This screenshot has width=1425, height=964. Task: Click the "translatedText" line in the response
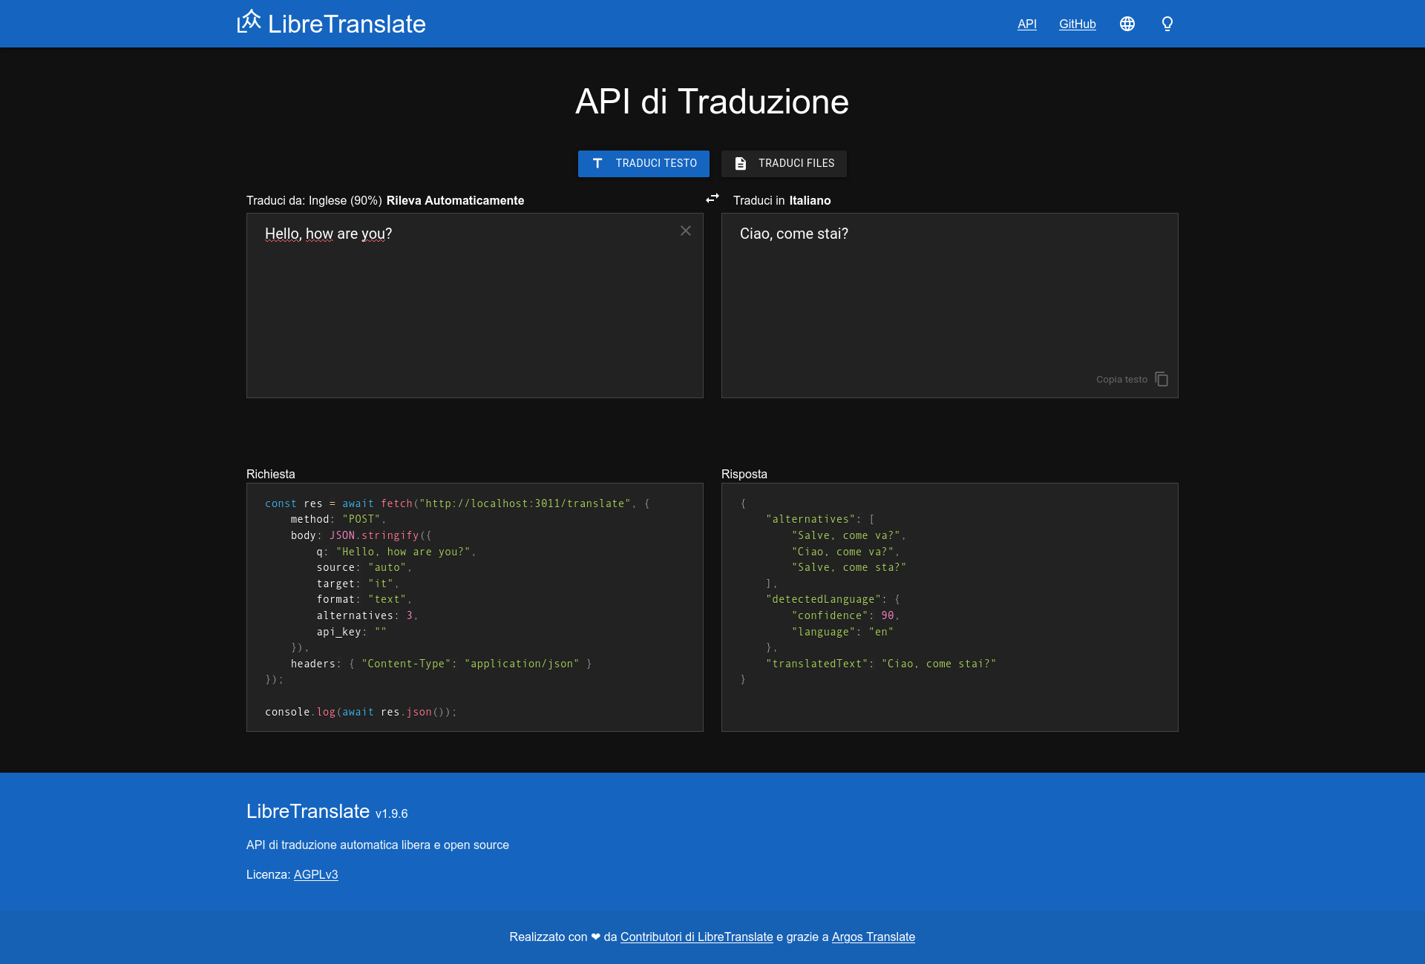point(881,664)
